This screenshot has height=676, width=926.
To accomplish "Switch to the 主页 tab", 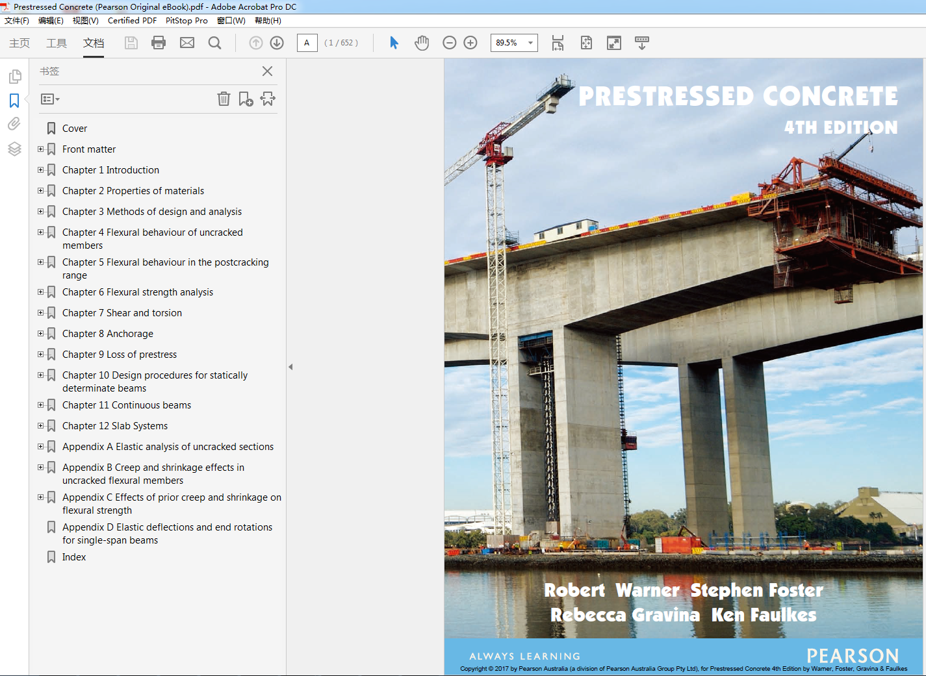I will click(19, 43).
